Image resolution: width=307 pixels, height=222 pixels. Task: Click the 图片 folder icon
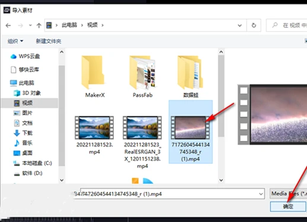tap(17, 113)
